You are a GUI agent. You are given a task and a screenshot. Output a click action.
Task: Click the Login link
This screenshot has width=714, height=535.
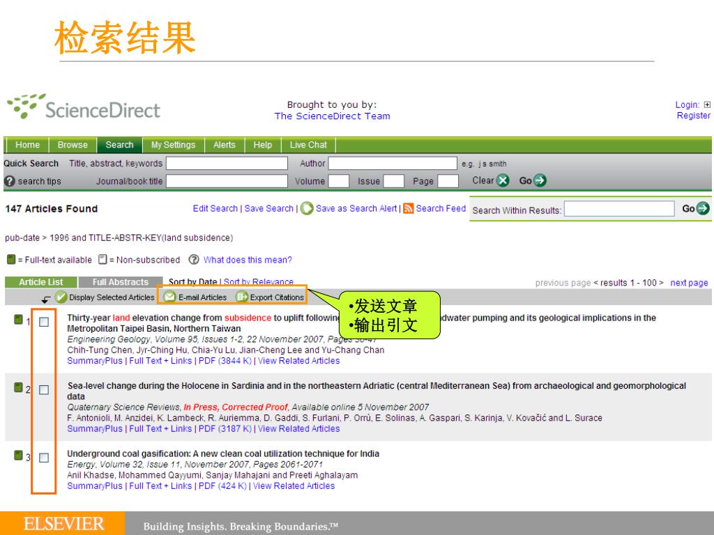point(687,104)
